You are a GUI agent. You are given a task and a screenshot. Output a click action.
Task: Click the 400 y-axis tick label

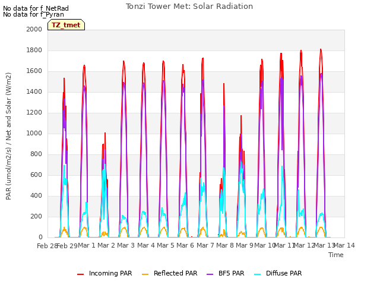coord(36,195)
